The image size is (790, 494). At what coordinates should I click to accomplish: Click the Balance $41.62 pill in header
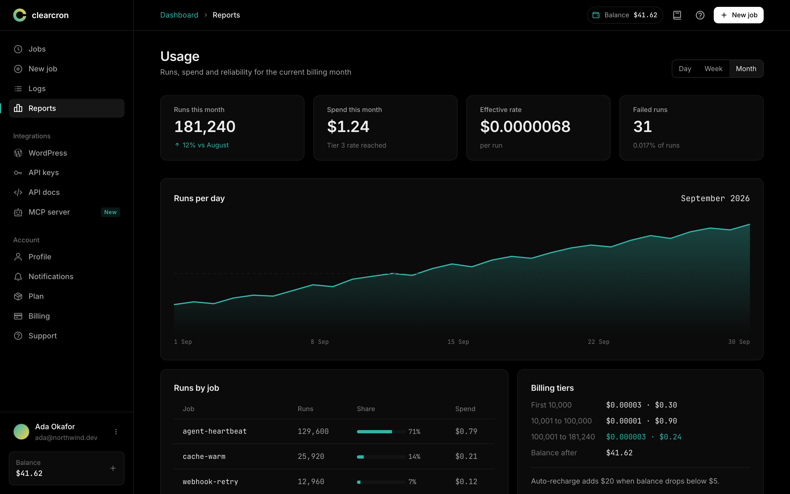[625, 15]
